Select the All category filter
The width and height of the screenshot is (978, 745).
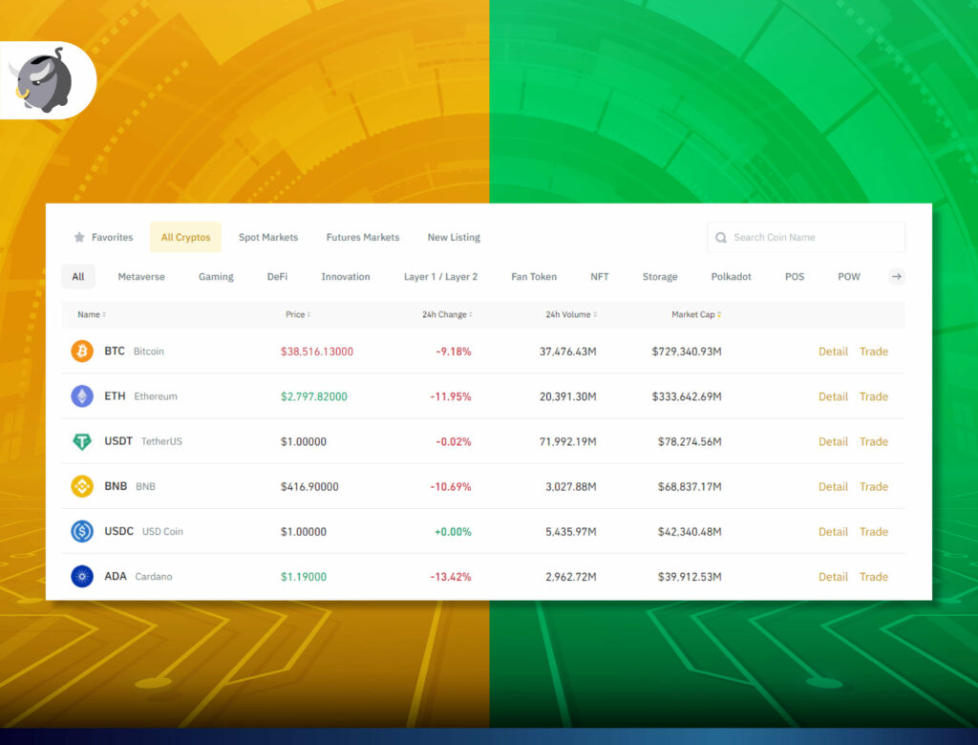[x=78, y=276]
